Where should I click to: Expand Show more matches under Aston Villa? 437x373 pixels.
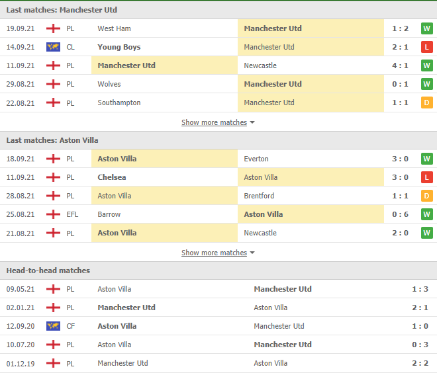(214, 253)
